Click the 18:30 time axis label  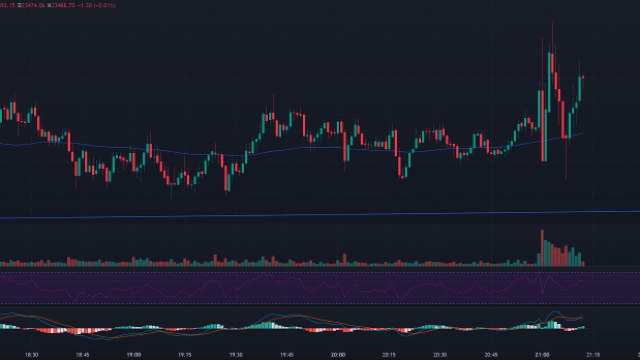coord(32,354)
